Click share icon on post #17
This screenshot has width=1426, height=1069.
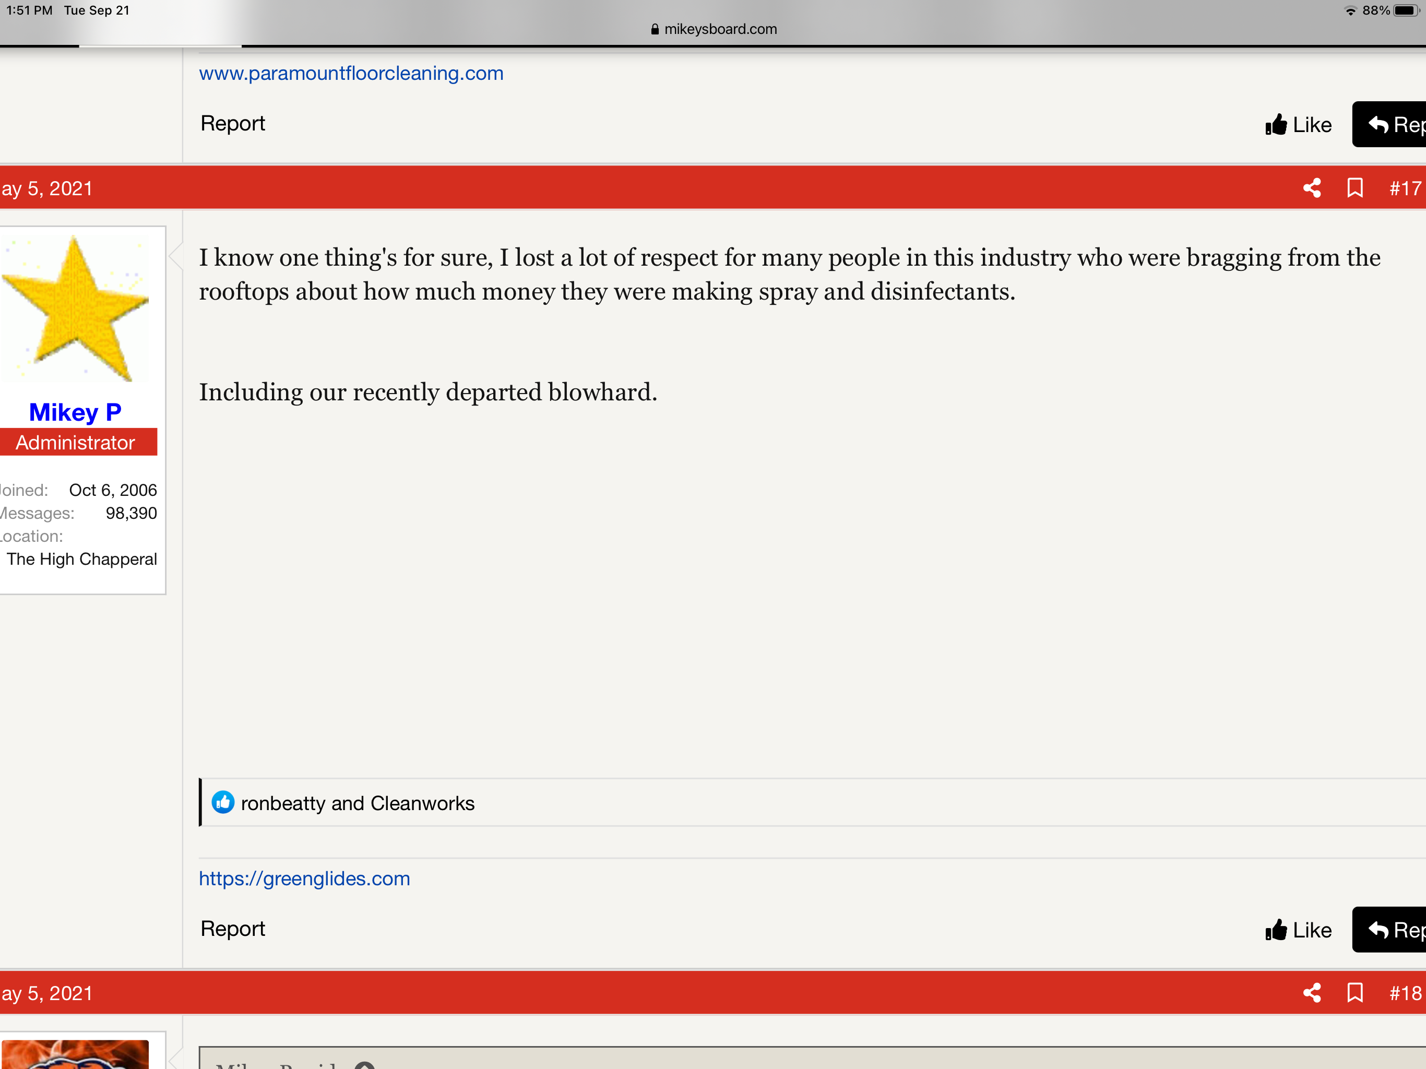[x=1312, y=187]
